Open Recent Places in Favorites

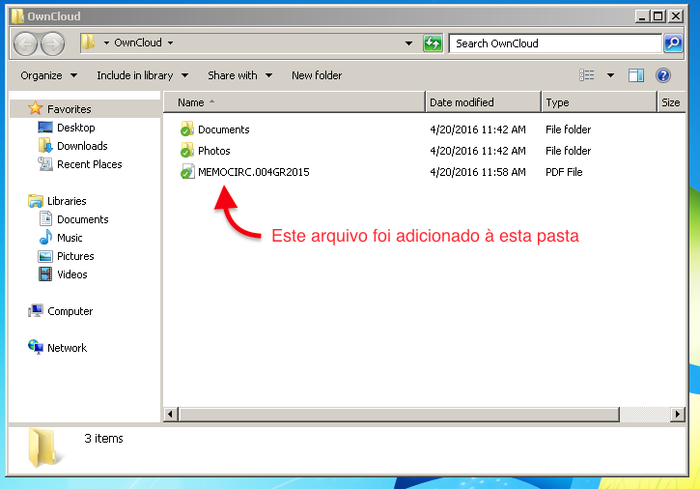(89, 164)
